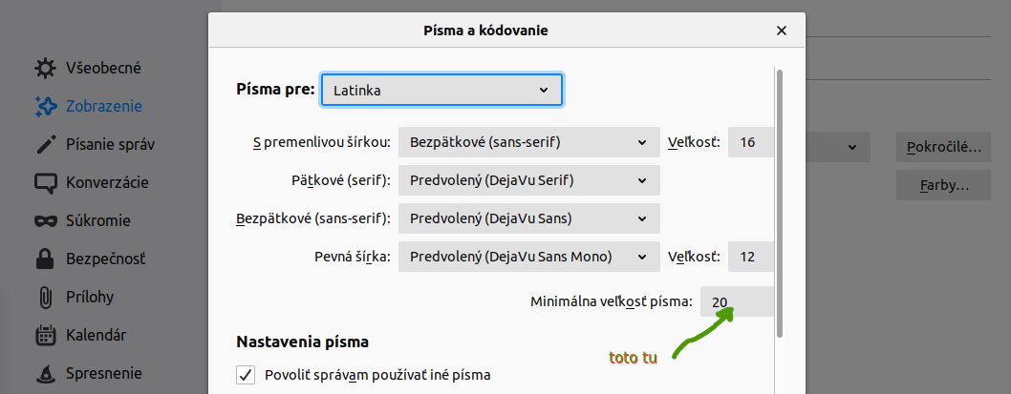Expand the 'S premenlivou šírkou' font dropdown
Image resolution: width=1011 pixels, height=394 pixels.
pyautogui.click(x=528, y=142)
